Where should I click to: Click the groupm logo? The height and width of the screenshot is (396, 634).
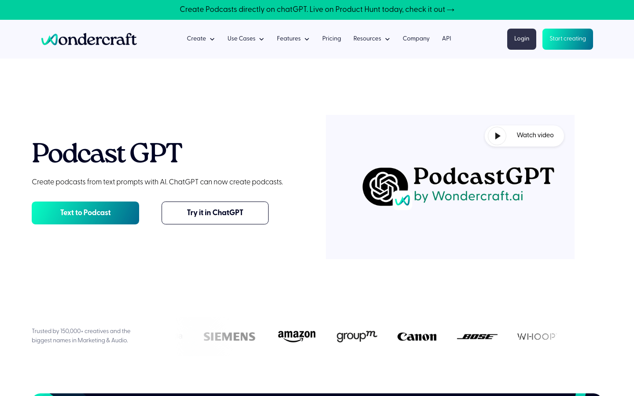click(x=357, y=336)
